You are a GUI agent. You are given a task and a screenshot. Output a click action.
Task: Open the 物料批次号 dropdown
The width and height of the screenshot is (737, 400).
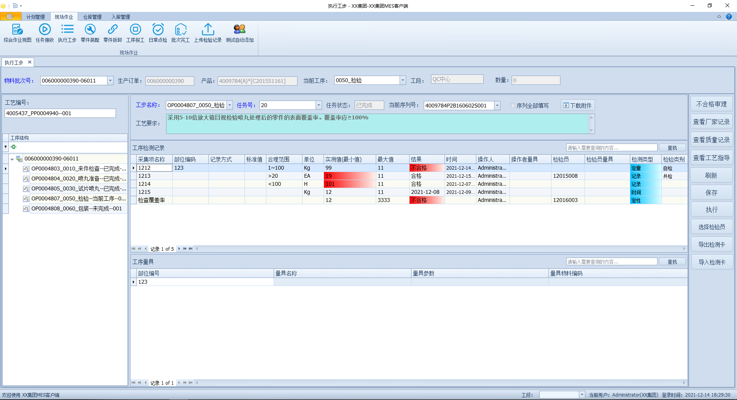tap(110, 81)
